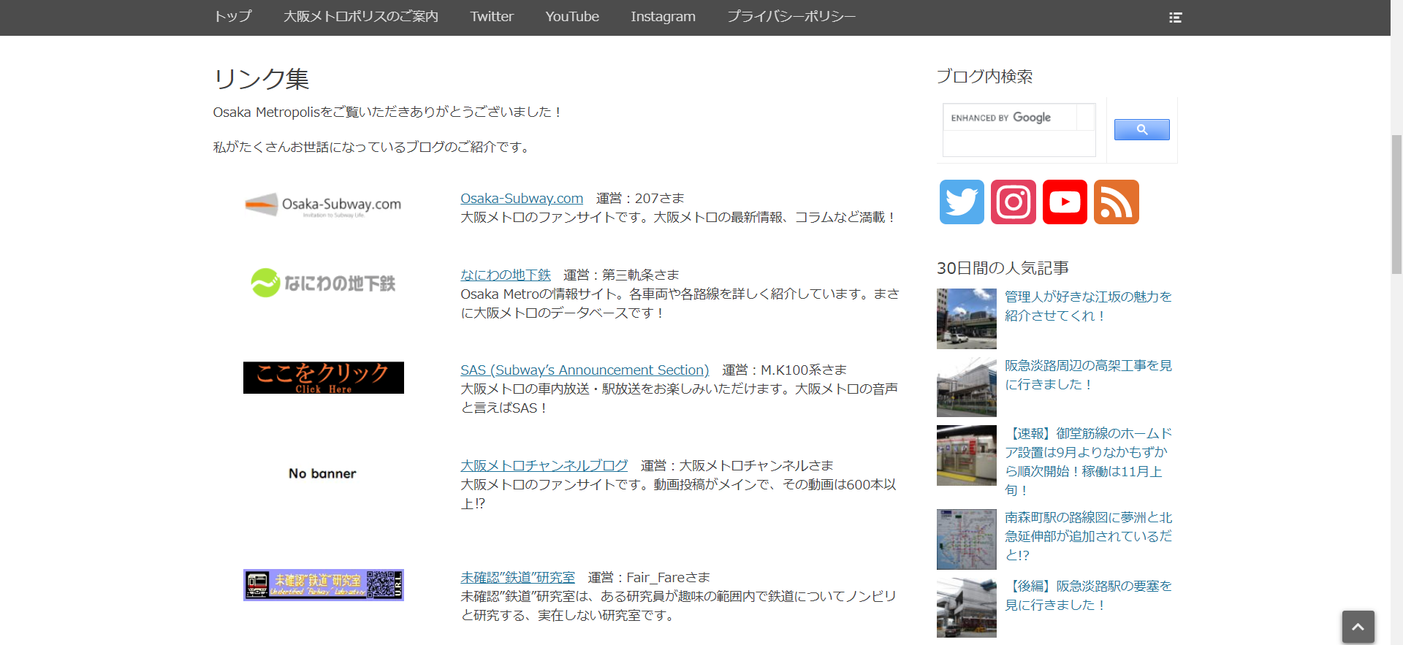
Task: Click the red YouTube play icon
Action: (1065, 202)
